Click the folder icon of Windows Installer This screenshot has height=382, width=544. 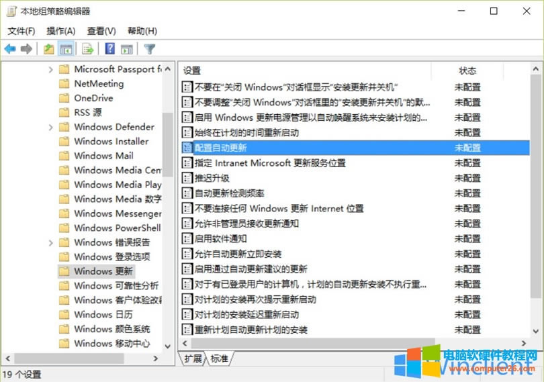(64, 141)
